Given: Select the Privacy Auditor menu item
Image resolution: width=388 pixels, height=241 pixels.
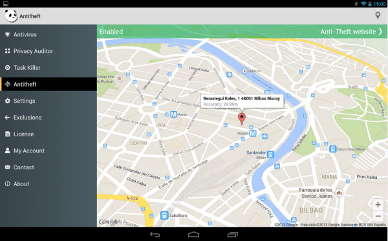Looking at the screenshot, I should (x=48, y=51).
